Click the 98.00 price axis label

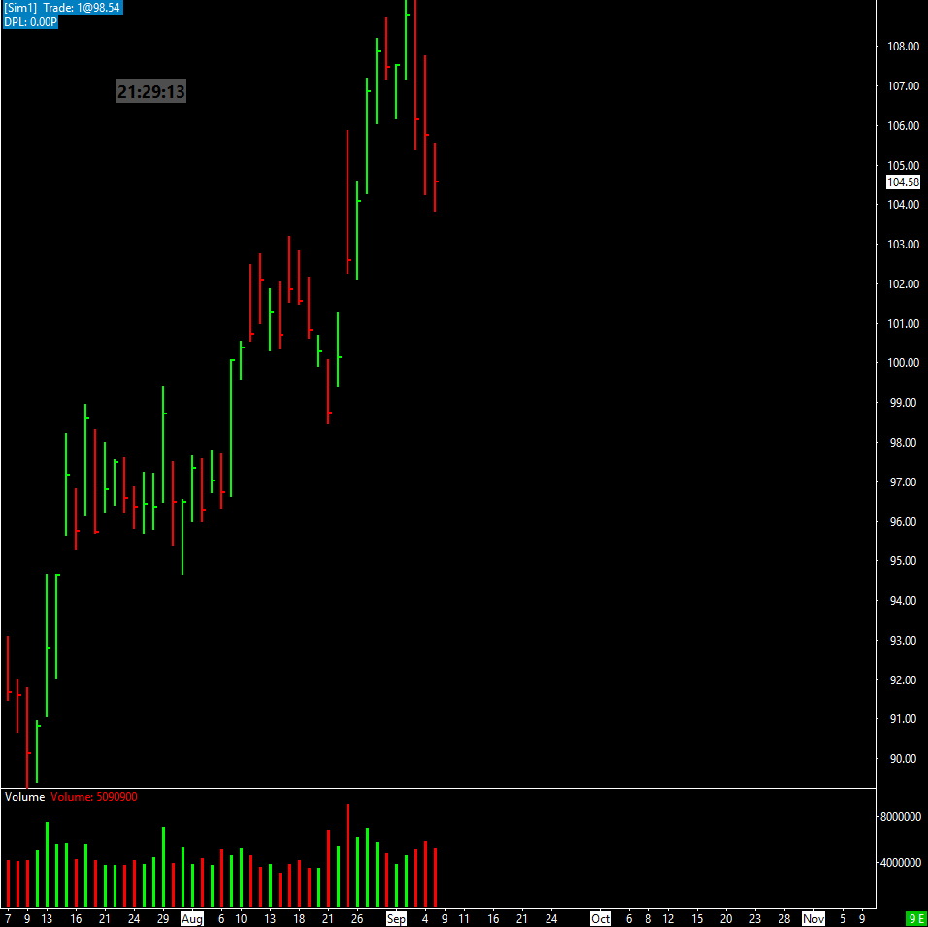(x=903, y=443)
